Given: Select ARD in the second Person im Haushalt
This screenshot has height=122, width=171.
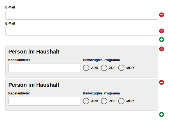Looking at the screenshot, I should tap(86, 101).
